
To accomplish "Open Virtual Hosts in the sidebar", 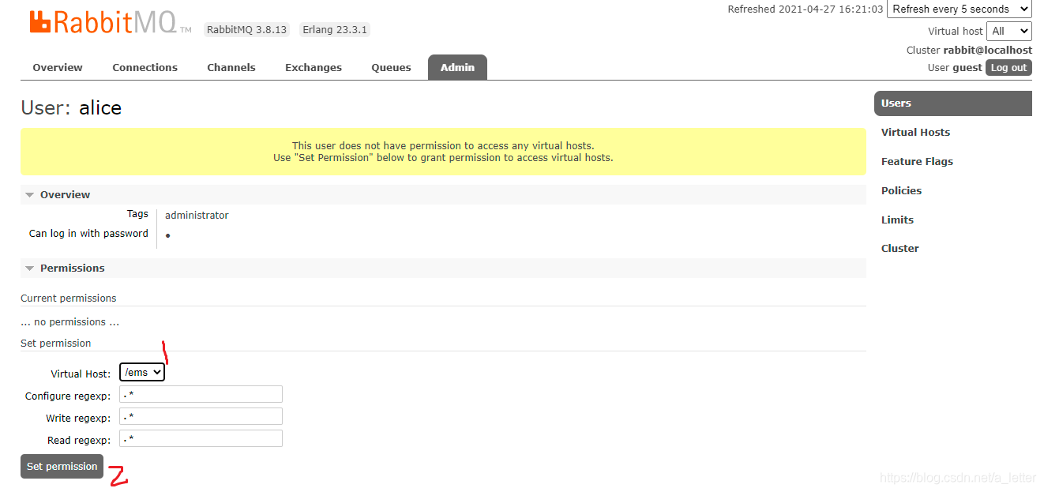I will (915, 133).
